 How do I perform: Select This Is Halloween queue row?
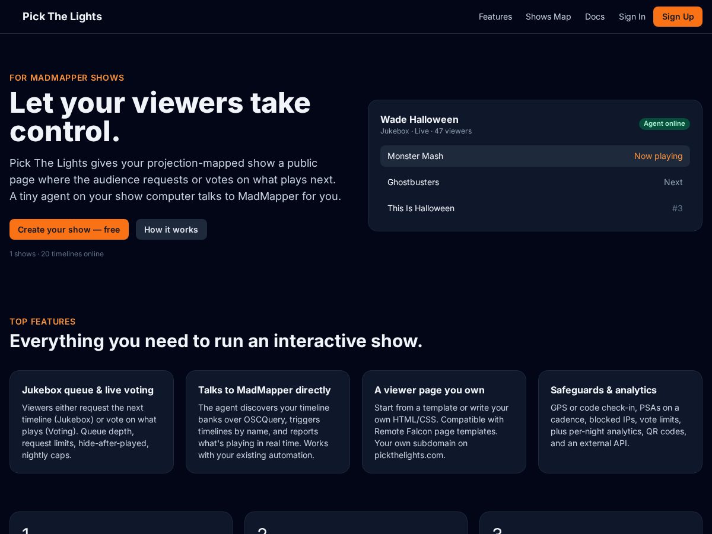coord(535,208)
